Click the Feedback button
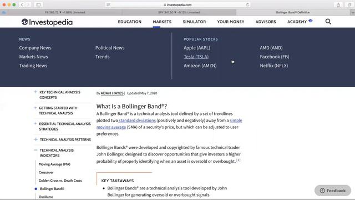The height and width of the screenshot is (200, 355). coord(333,191)
